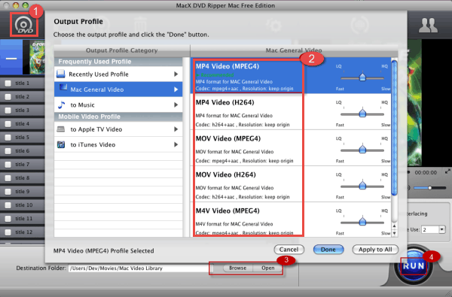Viewport: 452px width, 297px height.
Task: Tick the title 12 checkbox
Action: click(x=8, y=232)
